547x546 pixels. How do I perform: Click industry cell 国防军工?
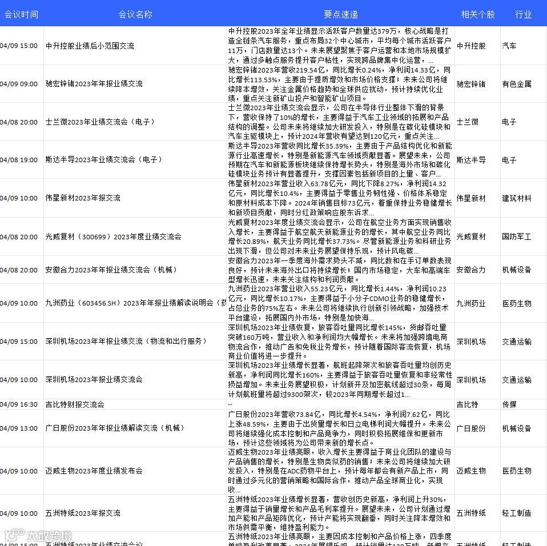(517, 236)
